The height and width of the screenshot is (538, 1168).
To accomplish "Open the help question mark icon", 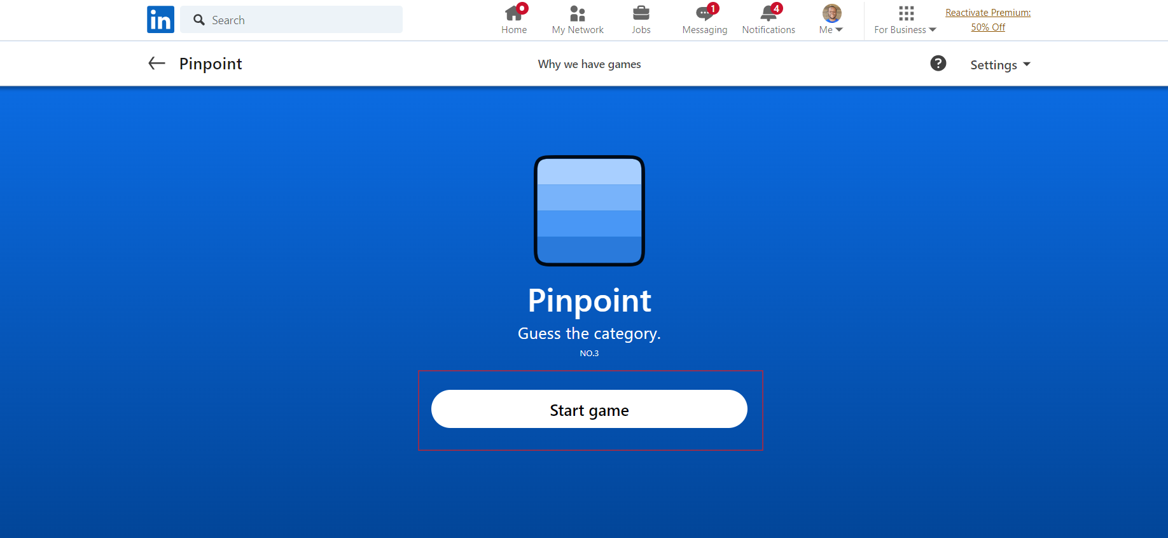I will tap(938, 63).
